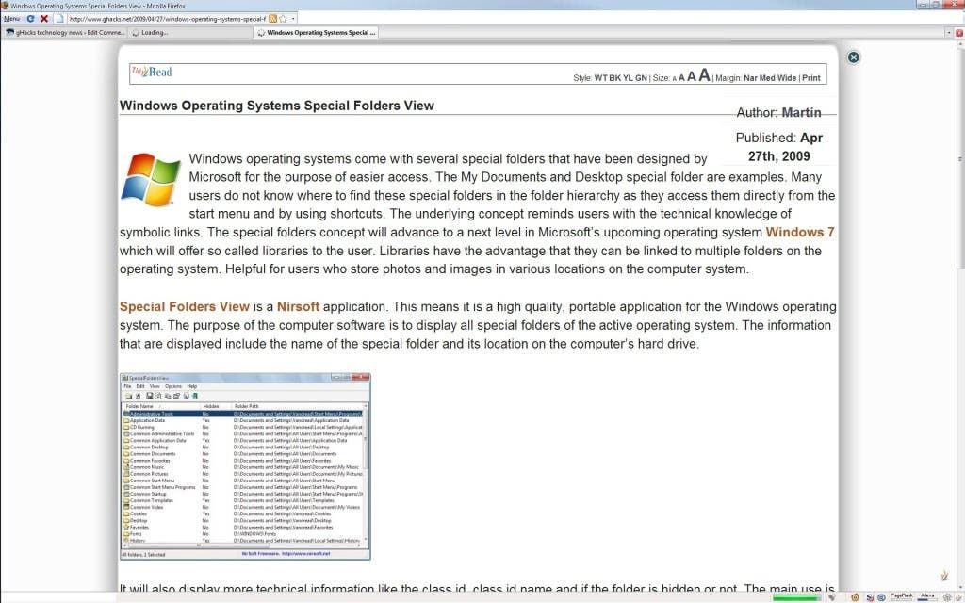
Task: Click the article title Windows Operating Systems Special Folders View
Action: 276,106
